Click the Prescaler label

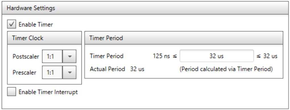[24, 72]
